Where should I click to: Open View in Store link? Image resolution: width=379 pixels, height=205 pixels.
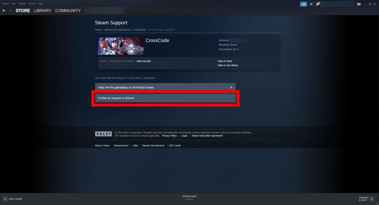[225, 61]
